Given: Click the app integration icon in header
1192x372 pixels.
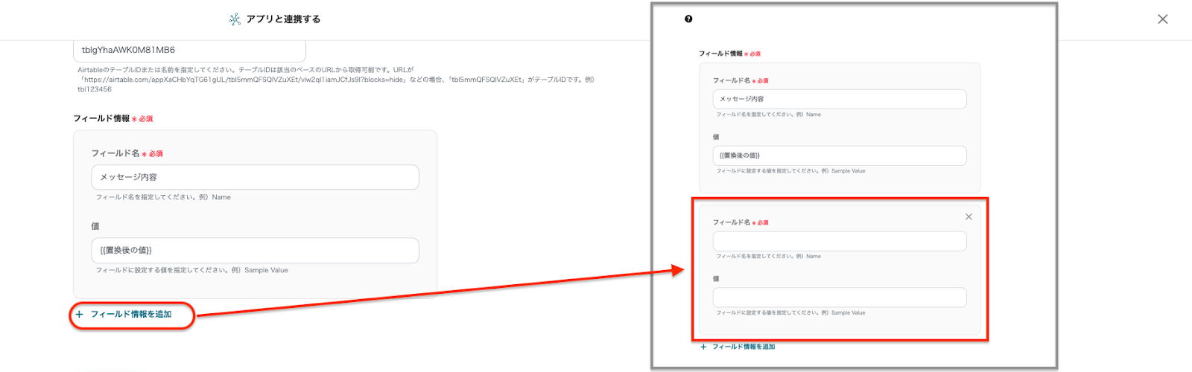Looking at the screenshot, I should 235,19.
